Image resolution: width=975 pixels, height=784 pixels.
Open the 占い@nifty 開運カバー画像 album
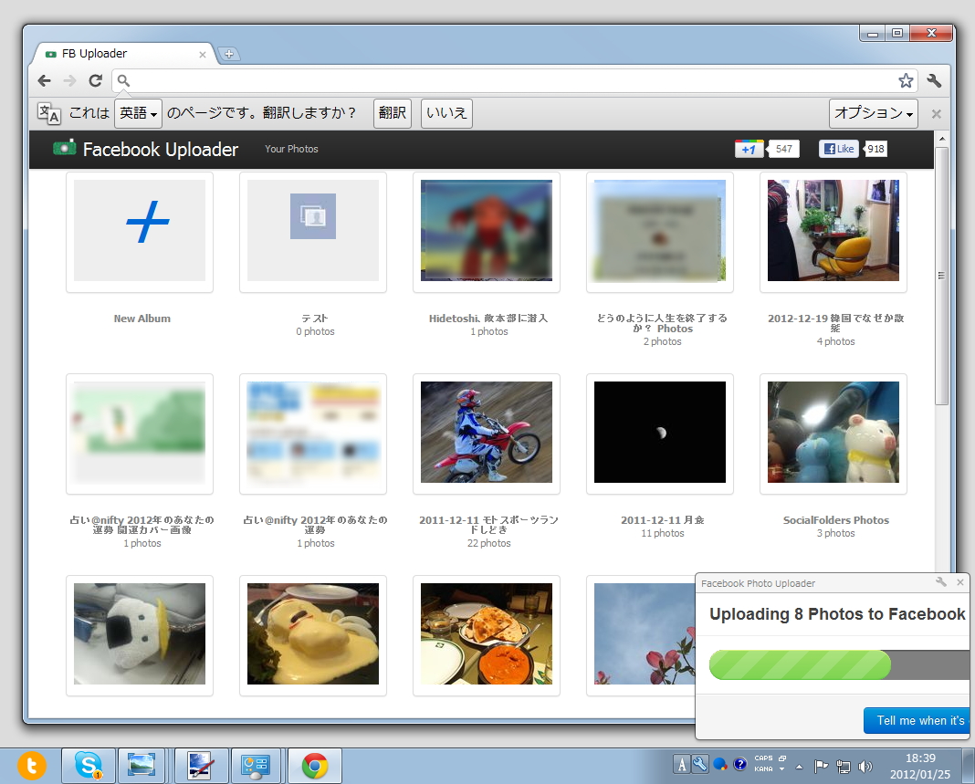140,432
